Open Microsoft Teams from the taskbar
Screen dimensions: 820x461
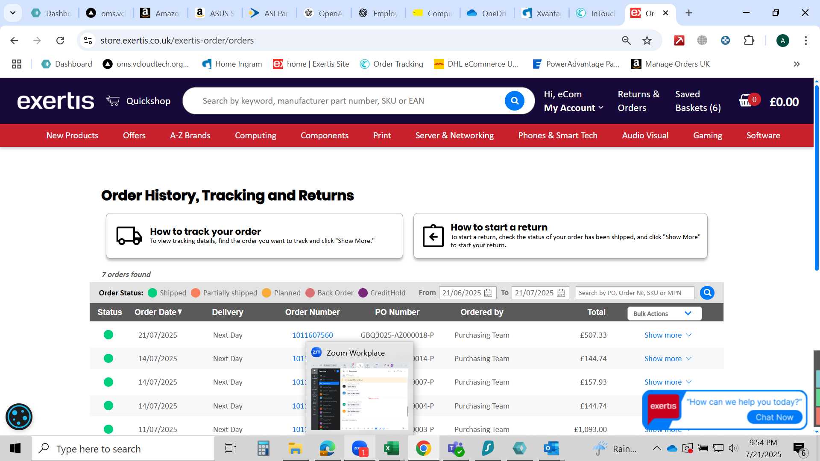pos(455,449)
